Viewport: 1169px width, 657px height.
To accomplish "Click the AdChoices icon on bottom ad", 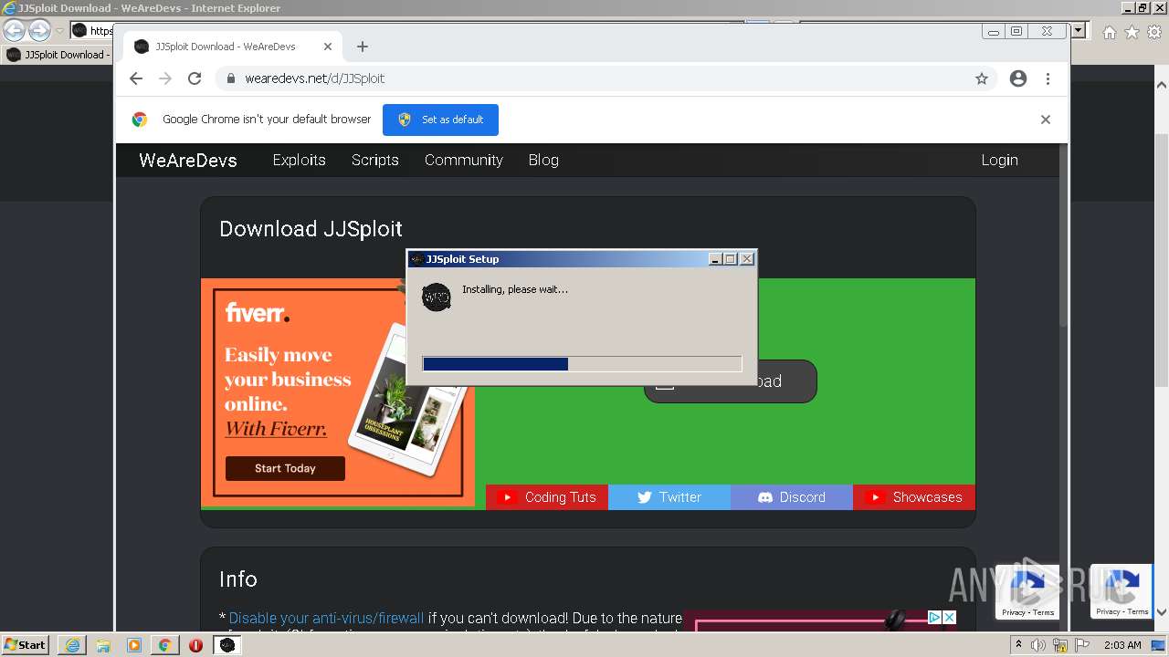I will [x=934, y=618].
